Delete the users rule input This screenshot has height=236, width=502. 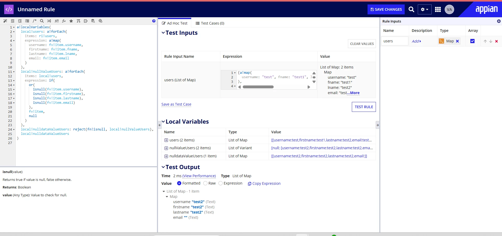coord(497,41)
